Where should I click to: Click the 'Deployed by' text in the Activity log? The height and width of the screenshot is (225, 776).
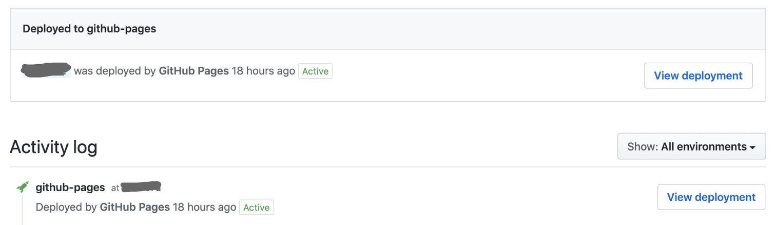66,207
